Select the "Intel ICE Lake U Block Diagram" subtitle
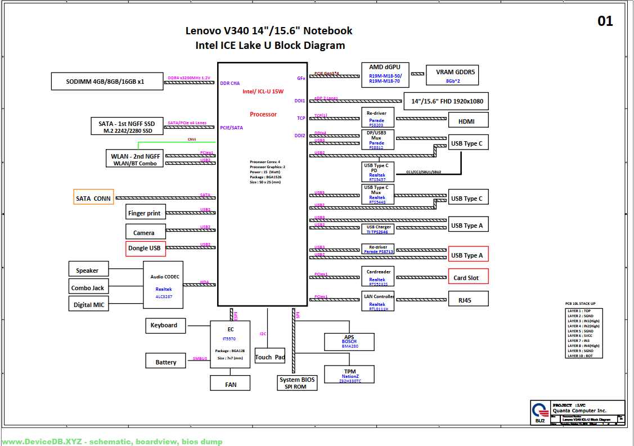This screenshot has width=634, height=446. (x=270, y=46)
